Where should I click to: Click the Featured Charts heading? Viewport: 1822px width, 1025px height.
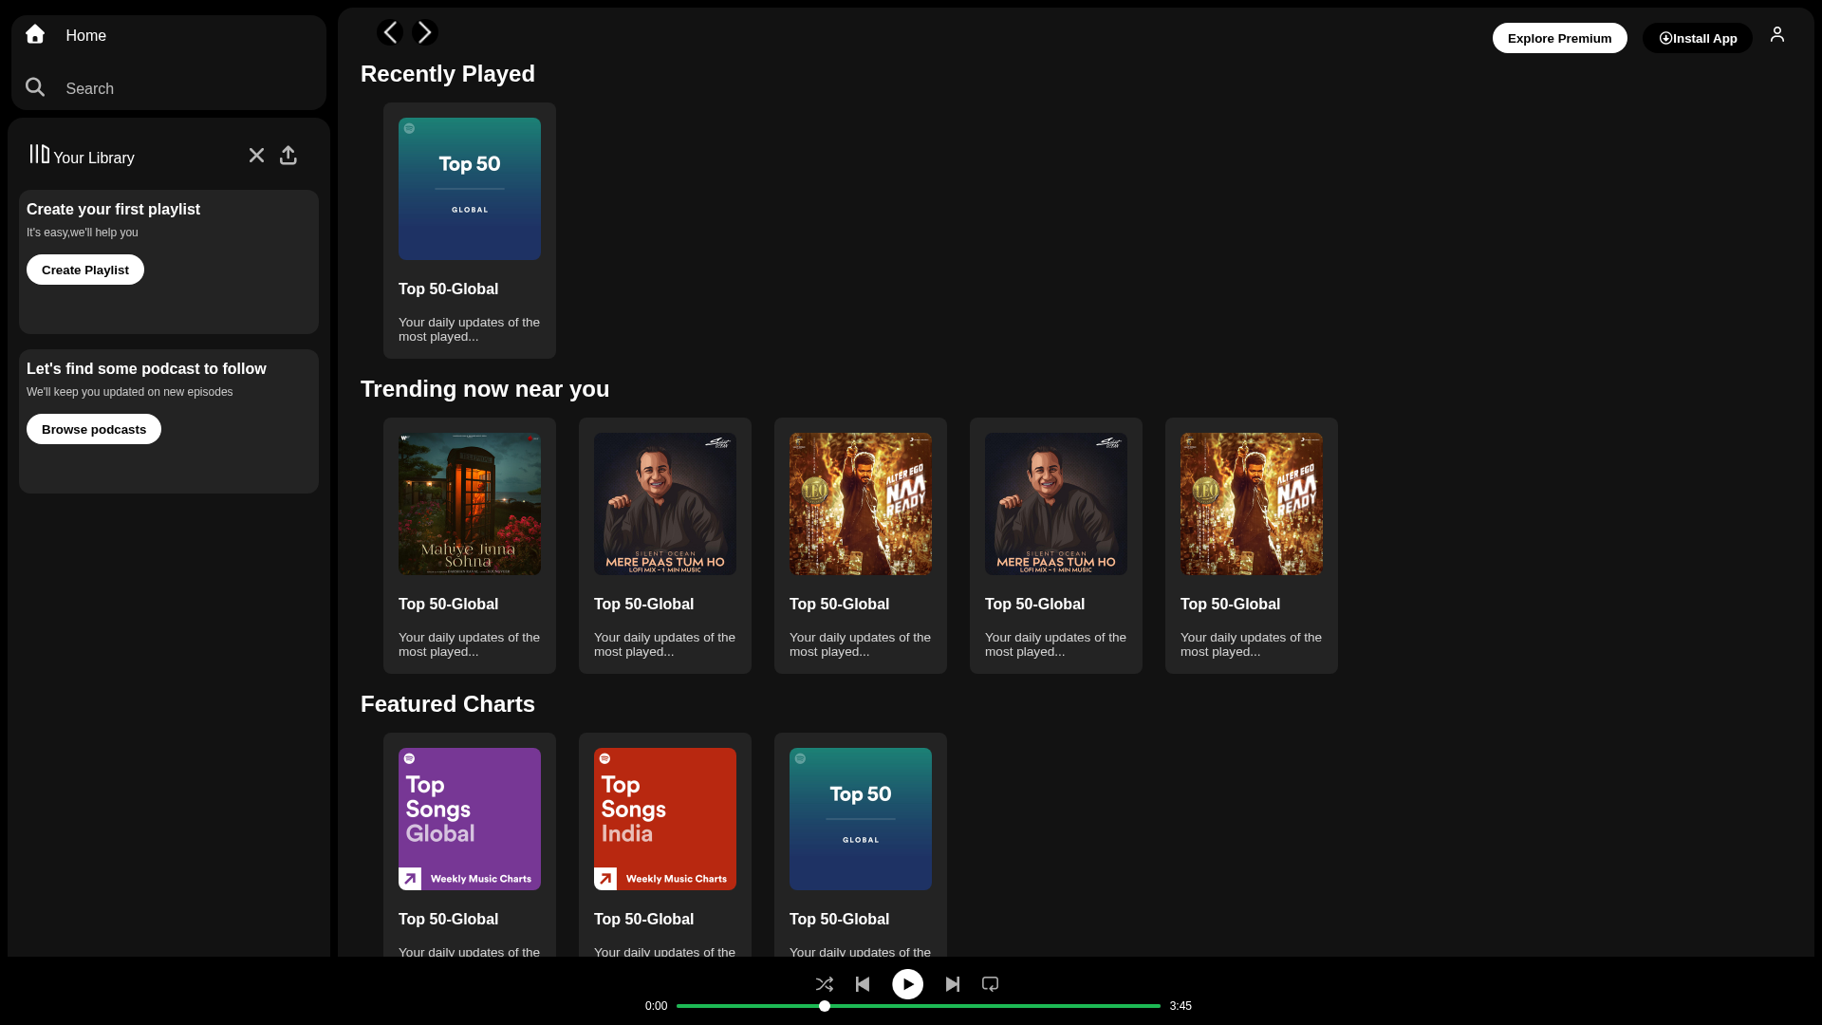448,704
